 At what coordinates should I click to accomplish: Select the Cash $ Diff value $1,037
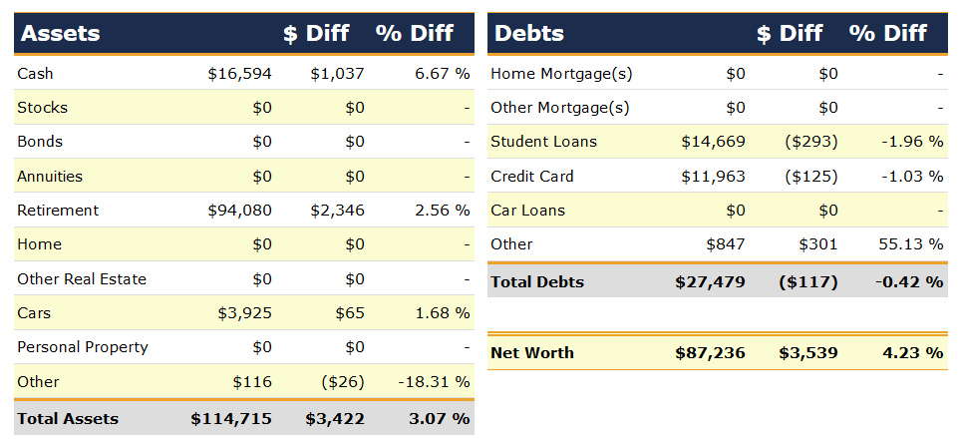pos(337,74)
